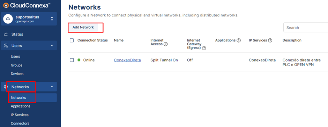The image size is (328, 127).
Task: Click the Networks globe icon
Action: [x=6, y=87]
